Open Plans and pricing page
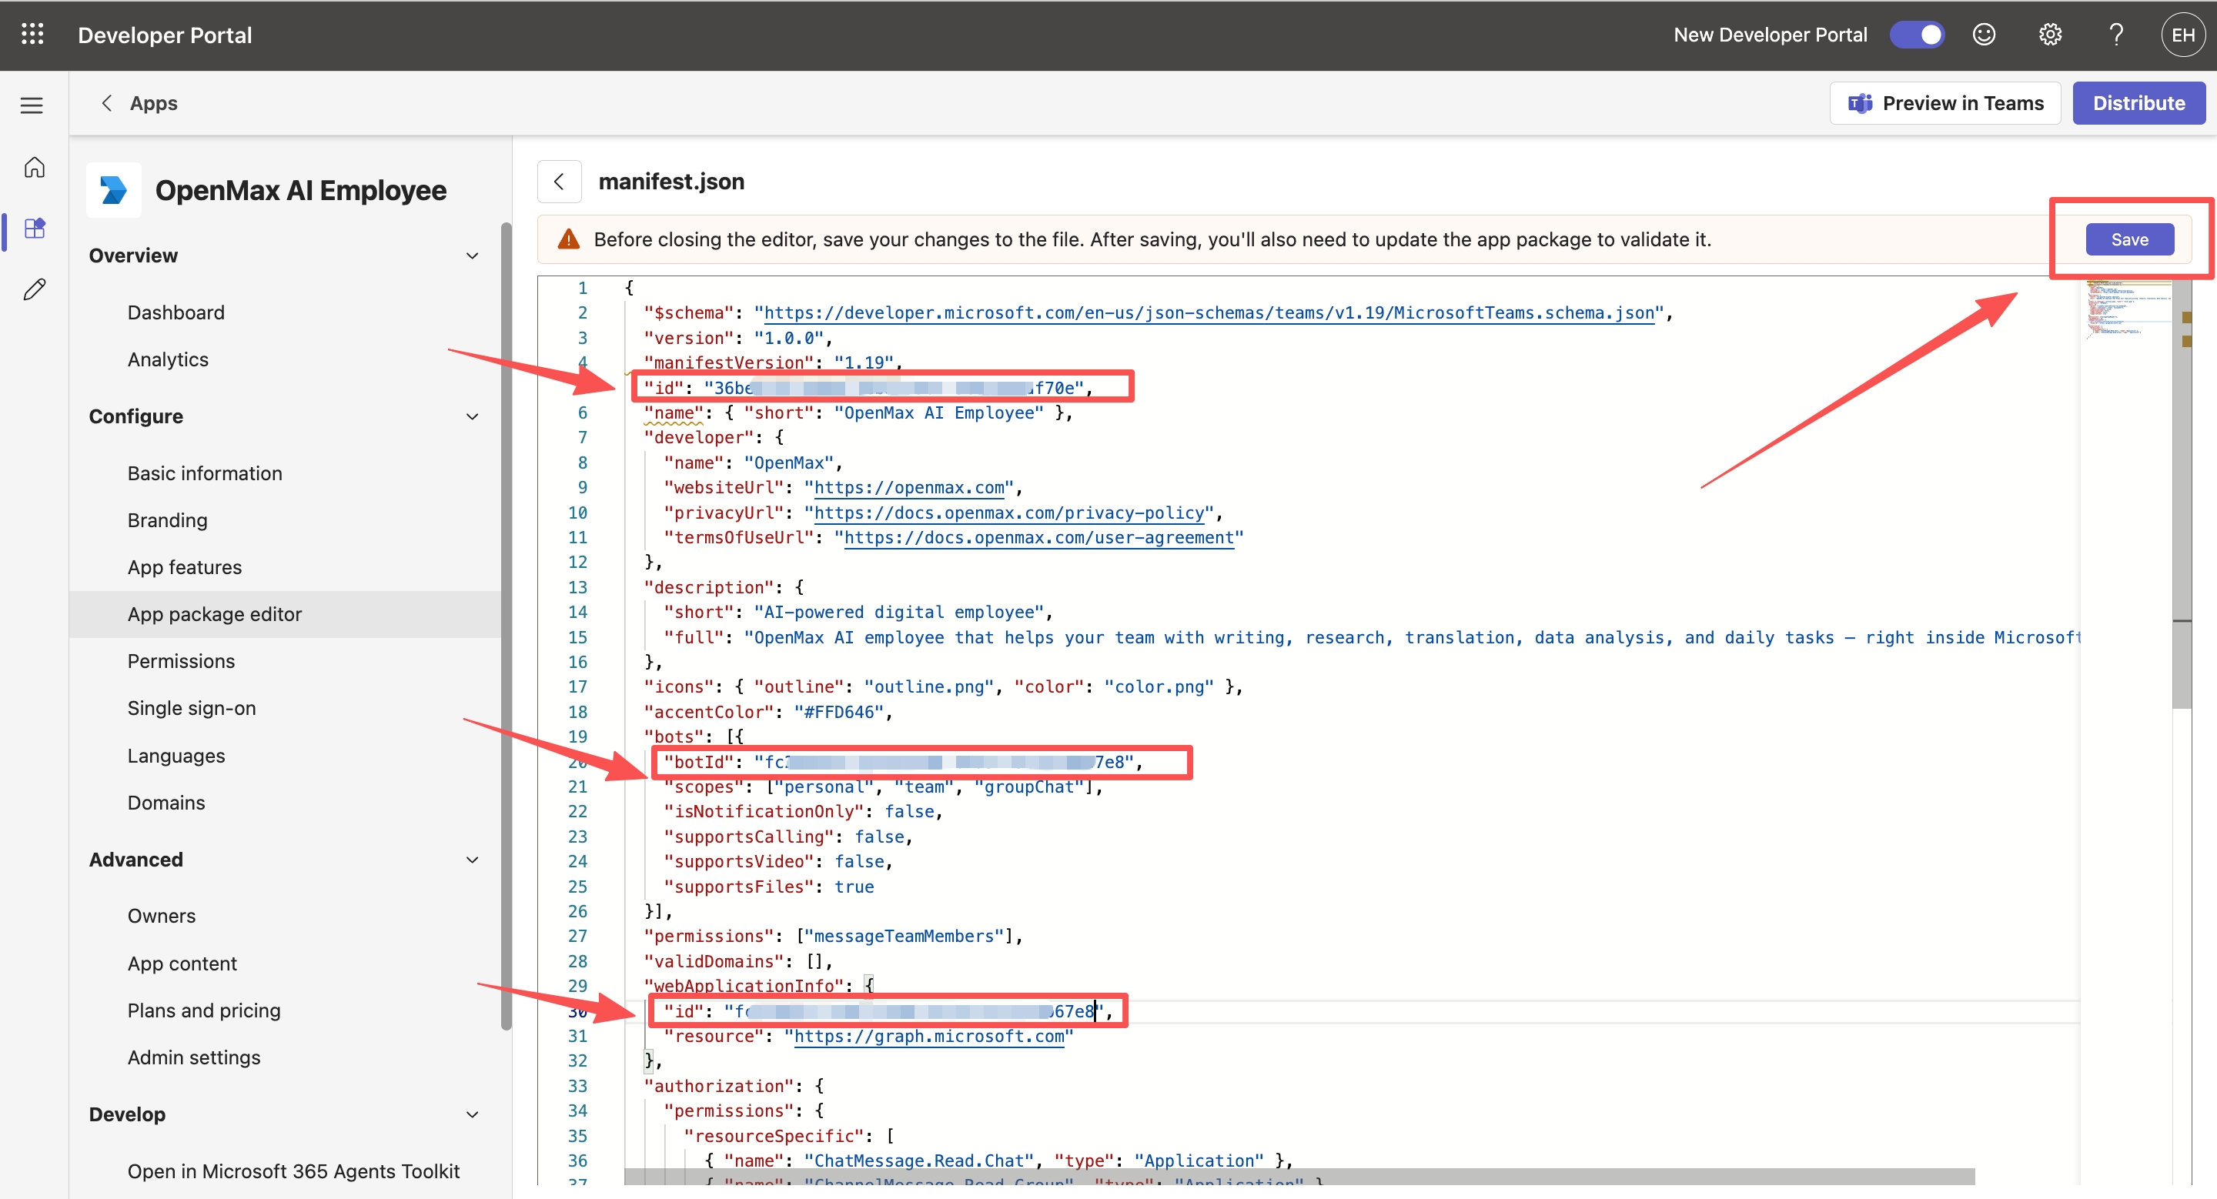Image resolution: width=2217 pixels, height=1199 pixels. [x=204, y=1010]
